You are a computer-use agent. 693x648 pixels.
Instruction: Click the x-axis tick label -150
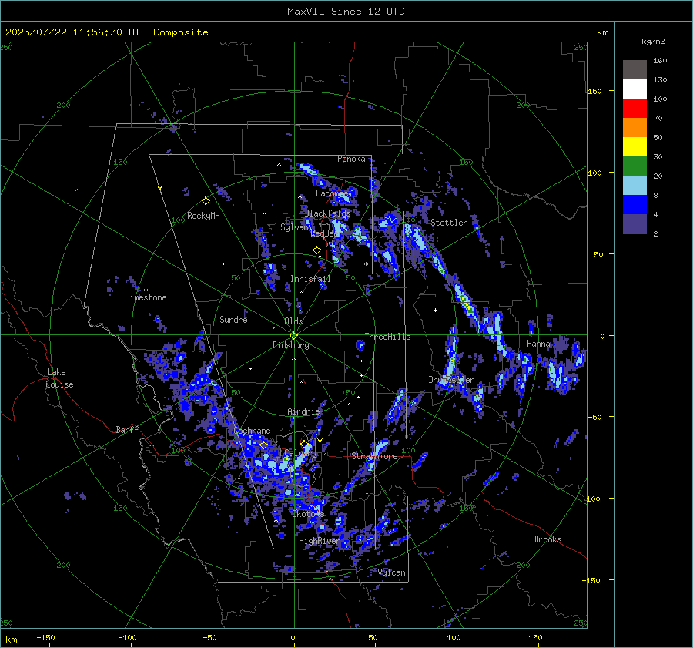45,638
